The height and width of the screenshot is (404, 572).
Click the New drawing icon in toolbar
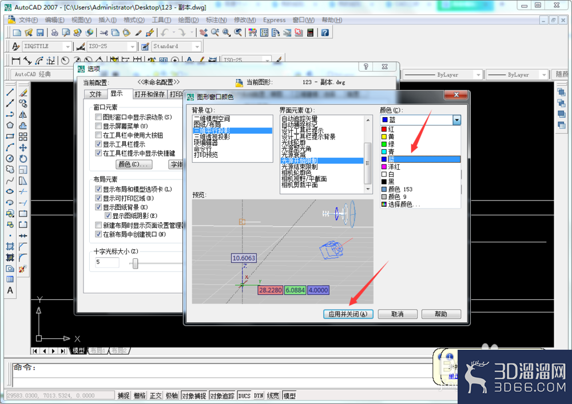(x=17, y=33)
